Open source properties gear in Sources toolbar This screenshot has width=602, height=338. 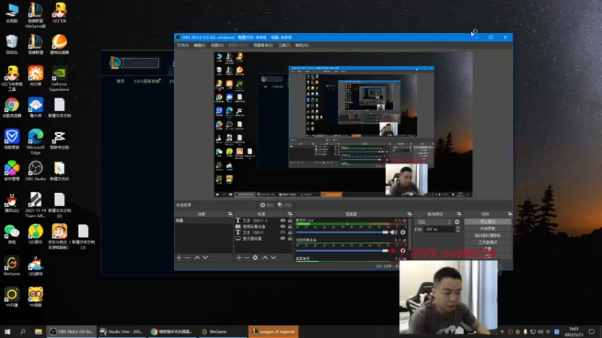[x=255, y=258]
